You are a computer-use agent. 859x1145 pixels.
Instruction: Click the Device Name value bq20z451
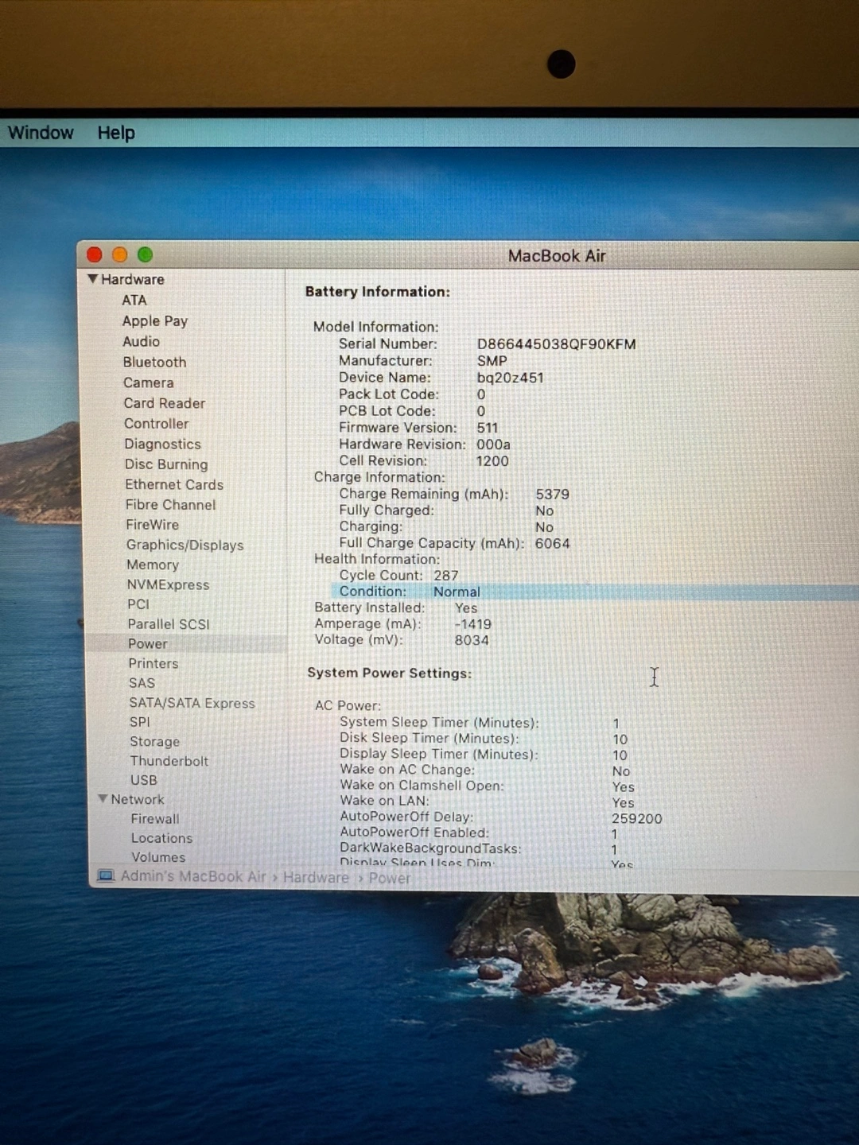511,378
